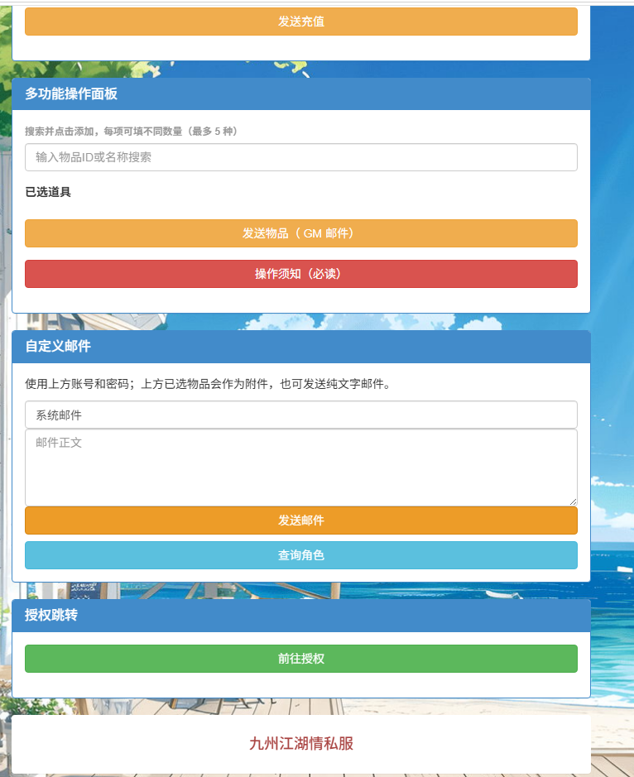Click the 已选道具 label
This screenshot has height=777, width=634.
(x=48, y=192)
